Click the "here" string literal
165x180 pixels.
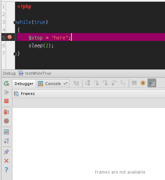tap(60, 38)
